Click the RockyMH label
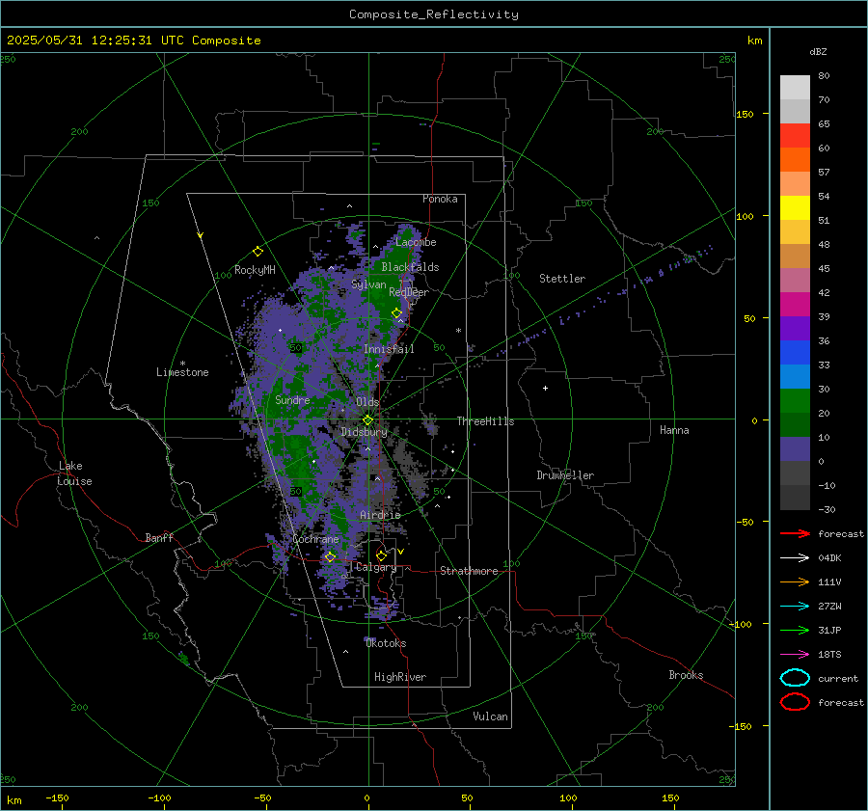868x811 pixels. 255,270
